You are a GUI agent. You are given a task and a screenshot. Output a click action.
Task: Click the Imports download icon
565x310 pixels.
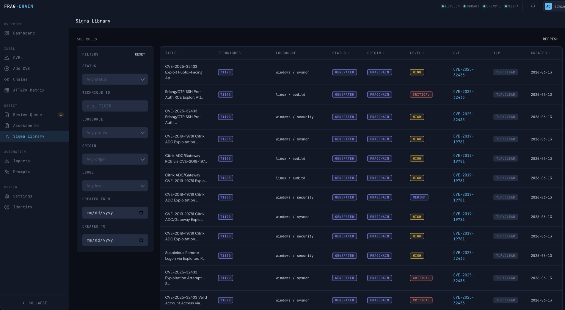pos(7,161)
